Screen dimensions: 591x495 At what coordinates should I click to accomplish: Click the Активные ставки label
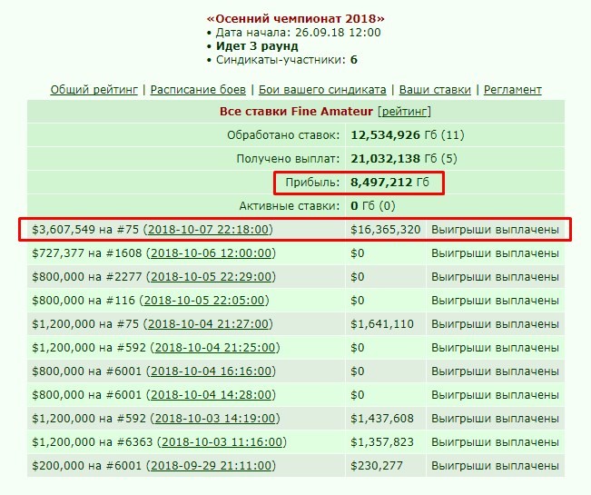point(290,206)
